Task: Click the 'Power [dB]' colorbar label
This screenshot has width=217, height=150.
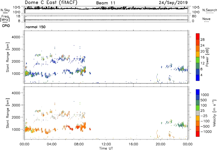Action: click(207, 57)
